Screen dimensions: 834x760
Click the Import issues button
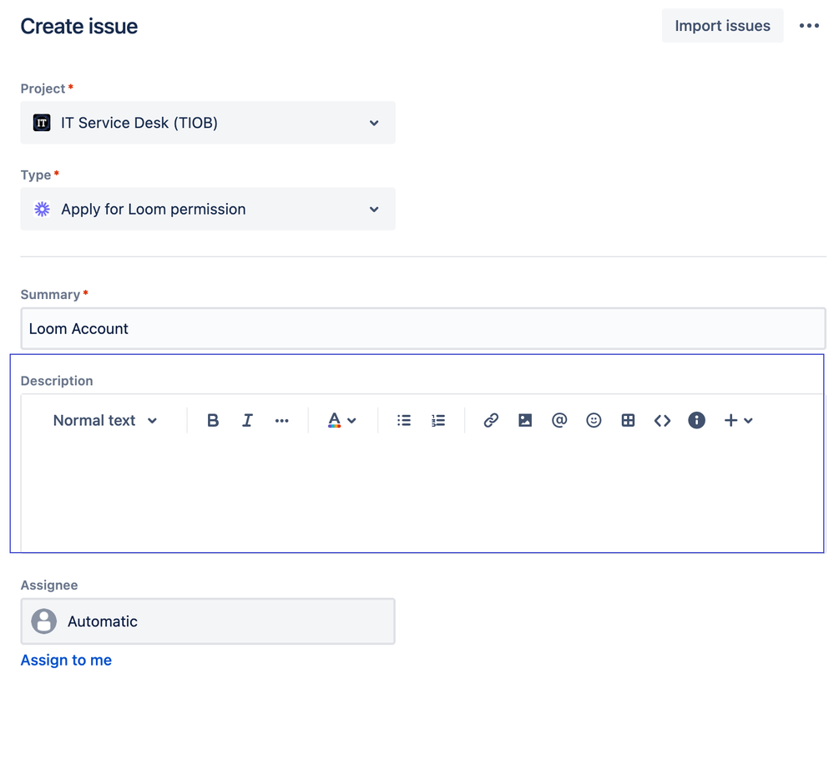[722, 26]
